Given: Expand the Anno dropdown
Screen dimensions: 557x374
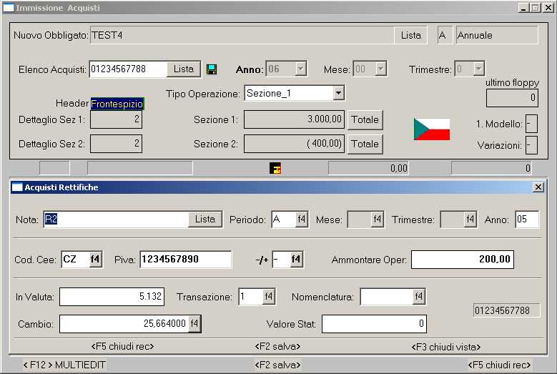Looking at the screenshot, I should coord(300,69).
